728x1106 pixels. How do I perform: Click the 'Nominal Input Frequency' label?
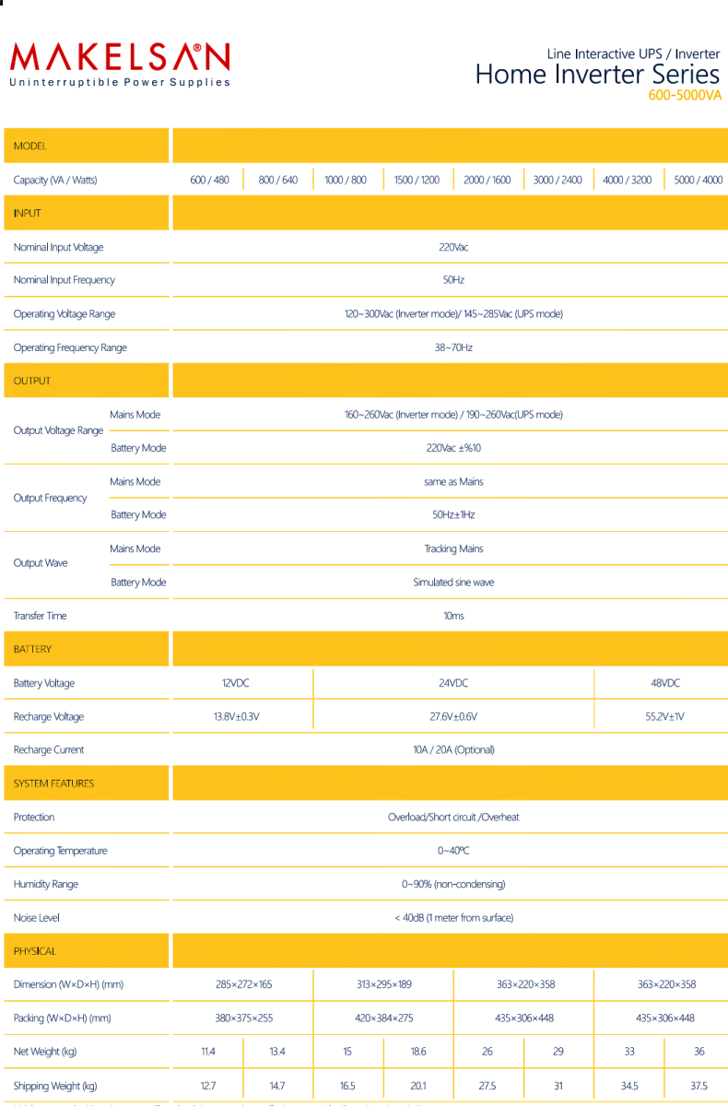pyautogui.click(x=65, y=280)
